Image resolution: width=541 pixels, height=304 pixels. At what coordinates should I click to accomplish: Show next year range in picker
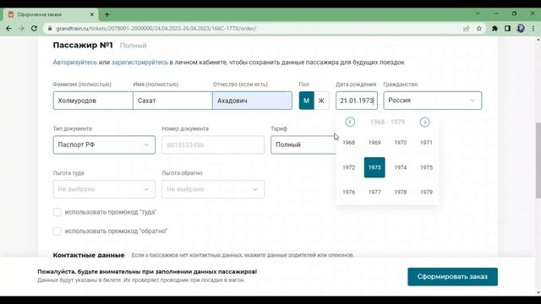point(424,122)
